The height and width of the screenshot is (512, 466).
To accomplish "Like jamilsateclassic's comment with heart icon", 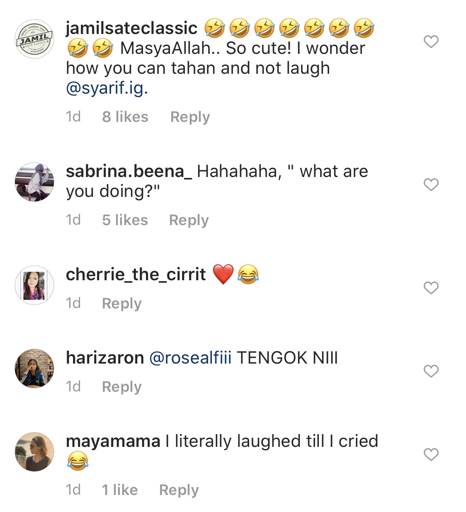I will coord(431,41).
